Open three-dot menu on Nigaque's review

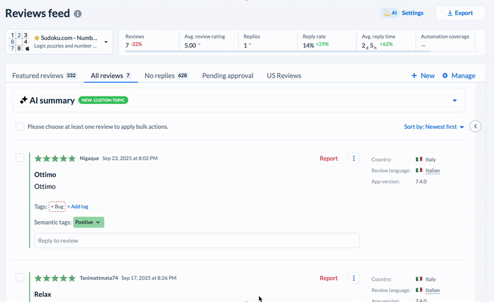pos(353,159)
